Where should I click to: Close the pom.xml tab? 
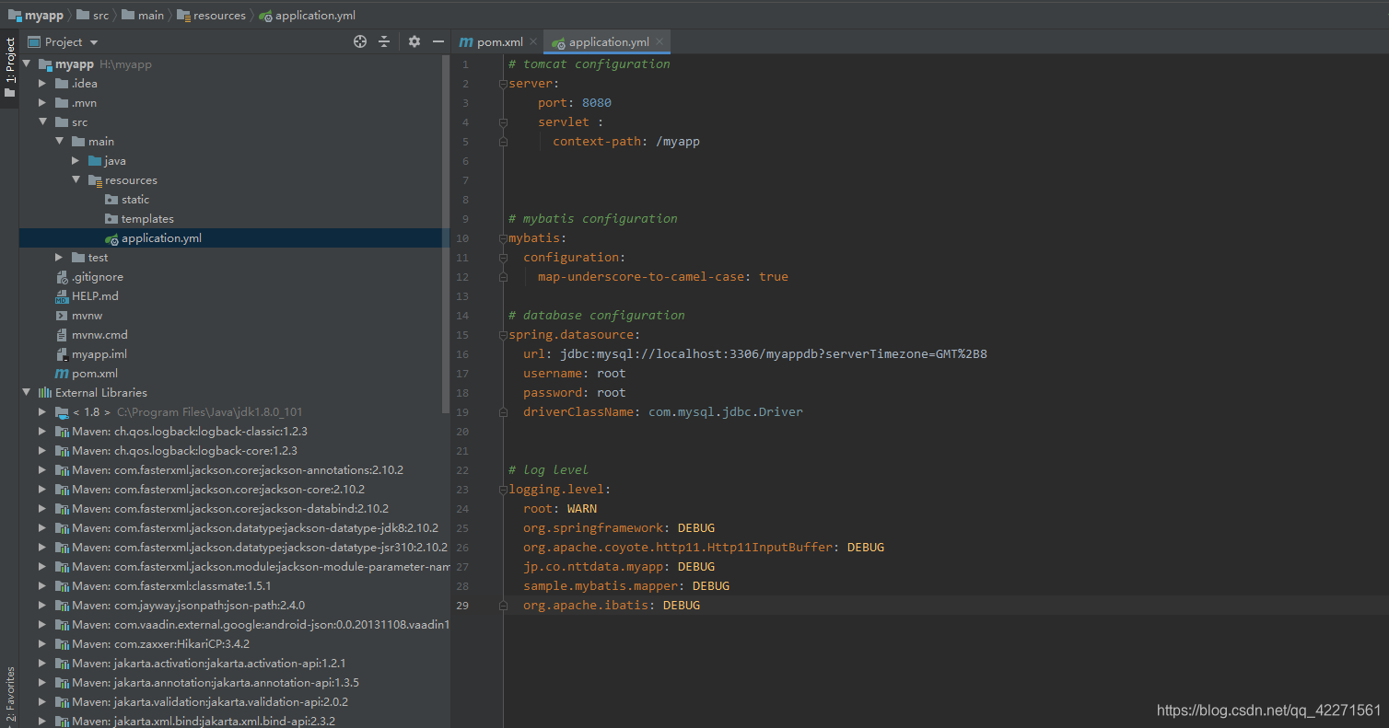click(x=533, y=41)
